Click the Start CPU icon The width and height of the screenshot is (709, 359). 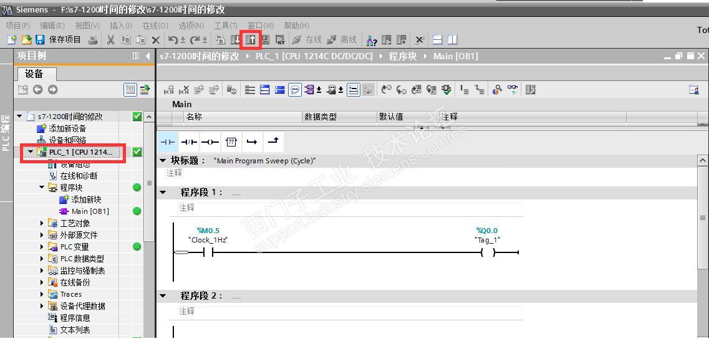[387, 40]
